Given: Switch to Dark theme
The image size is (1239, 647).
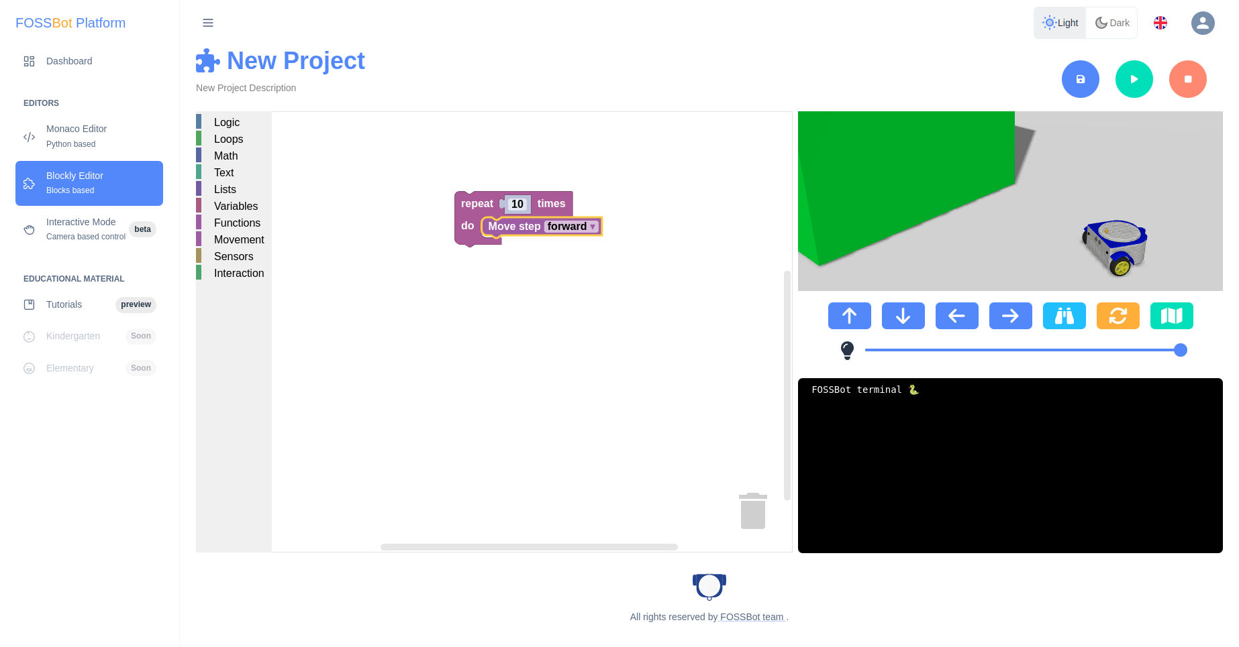Looking at the screenshot, I should pos(1111,22).
